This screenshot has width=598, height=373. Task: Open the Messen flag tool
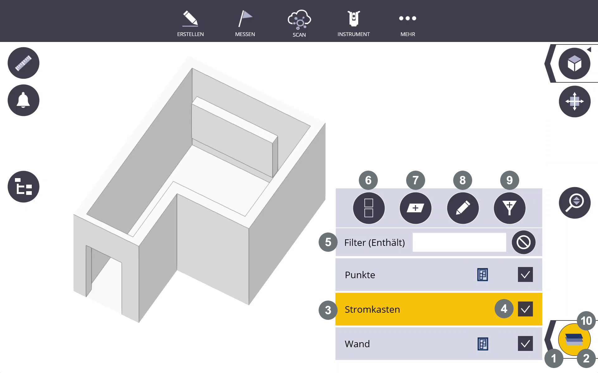[245, 19]
